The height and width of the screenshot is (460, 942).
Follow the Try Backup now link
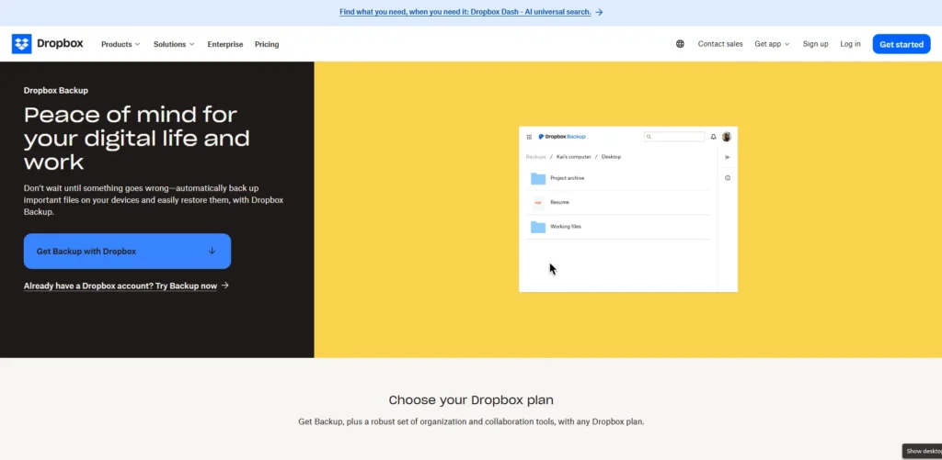126,286
